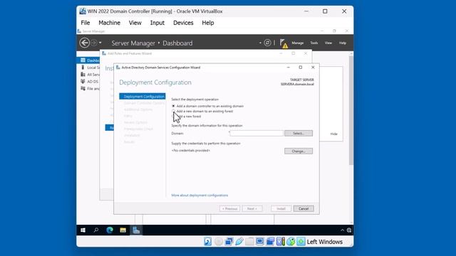Click the Change... credentials button

[x=299, y=151]
